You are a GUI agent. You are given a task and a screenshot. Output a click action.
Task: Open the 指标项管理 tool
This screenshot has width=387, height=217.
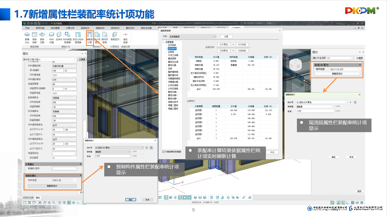click(x=105, y=37)
